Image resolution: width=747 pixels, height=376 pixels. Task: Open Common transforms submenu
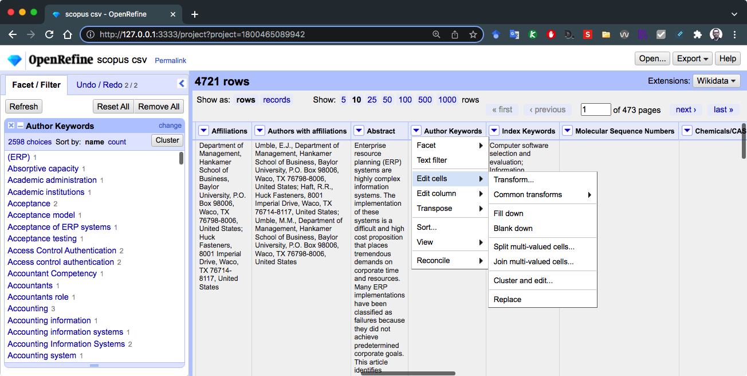(x=542, y=194)
